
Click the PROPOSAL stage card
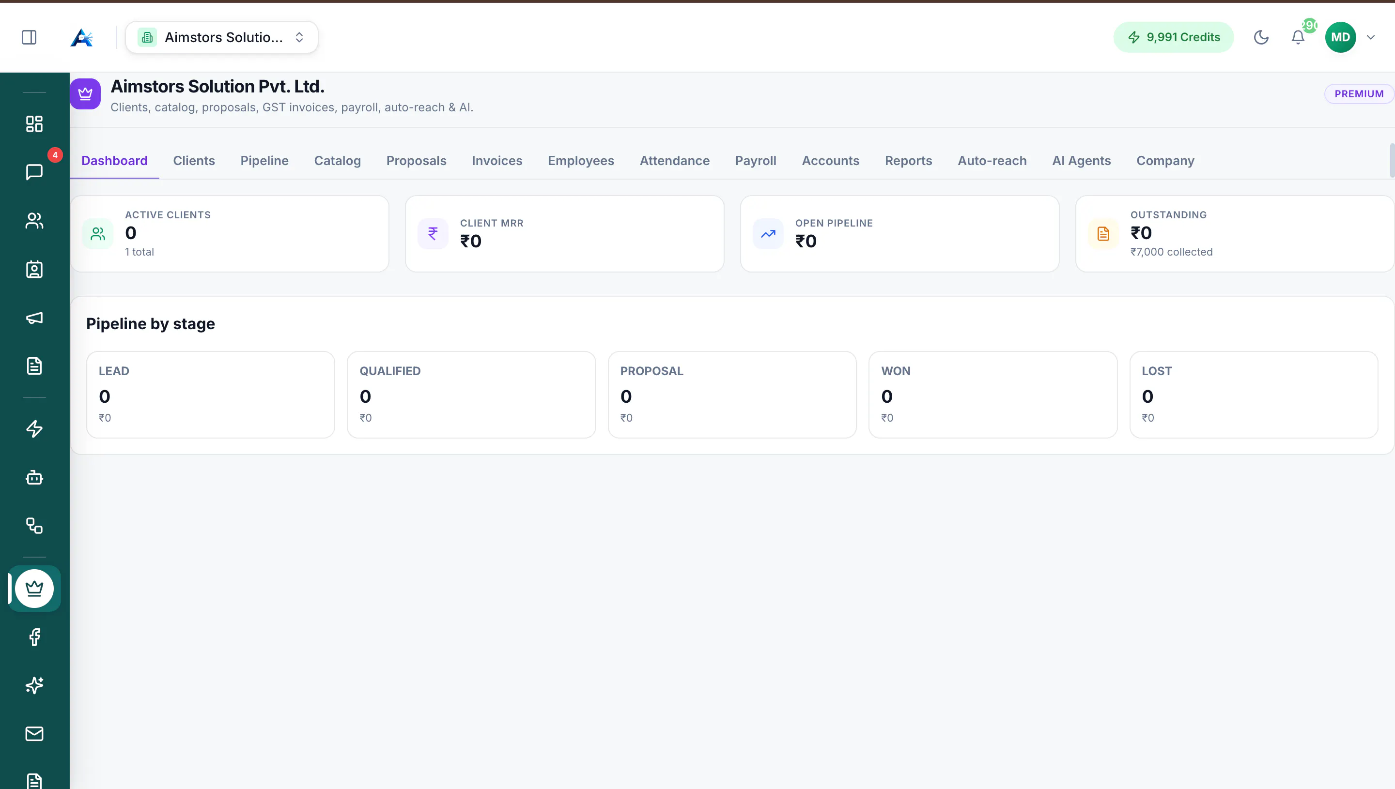click(x=732, y=394)
